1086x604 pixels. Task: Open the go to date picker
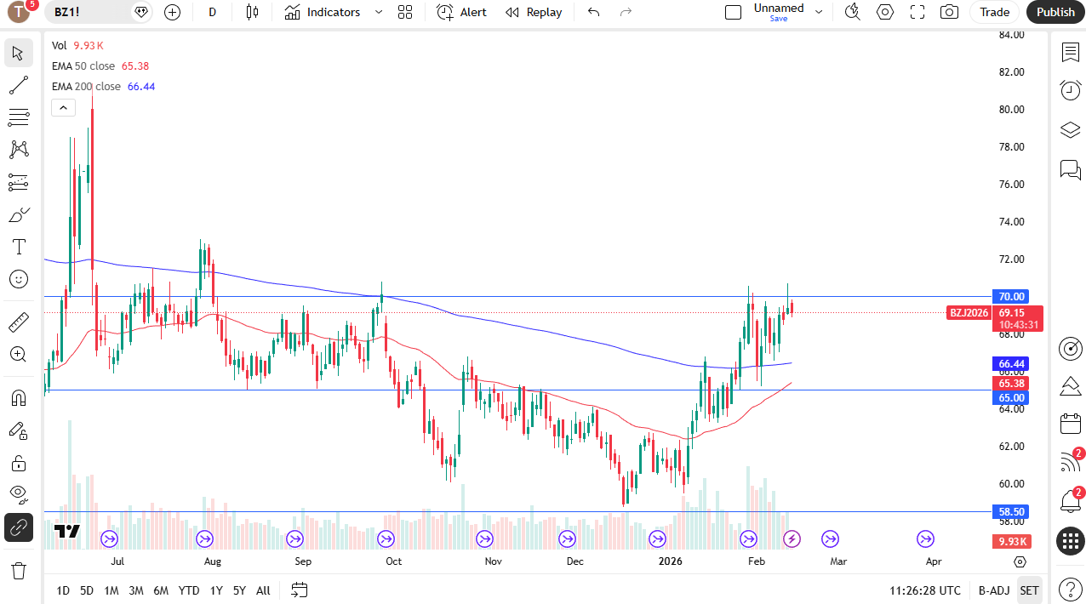[299, 590]
